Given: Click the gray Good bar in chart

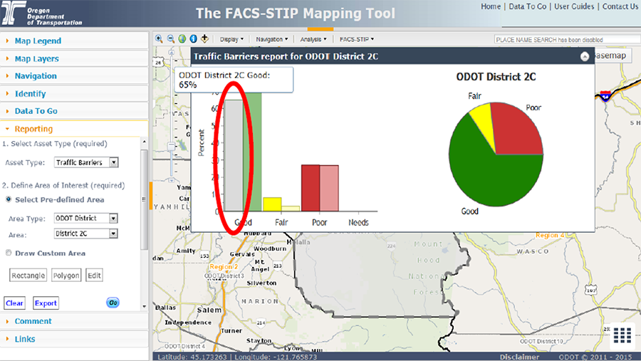Looking at the screenshot, I should tap(234, 155).
